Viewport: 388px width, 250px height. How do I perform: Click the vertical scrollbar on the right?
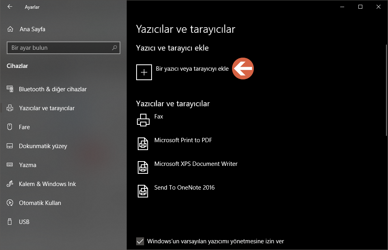click(x=386, y=87)
